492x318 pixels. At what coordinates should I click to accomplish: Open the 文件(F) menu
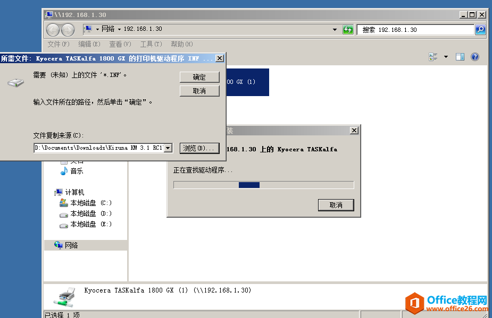click(59, 44)
